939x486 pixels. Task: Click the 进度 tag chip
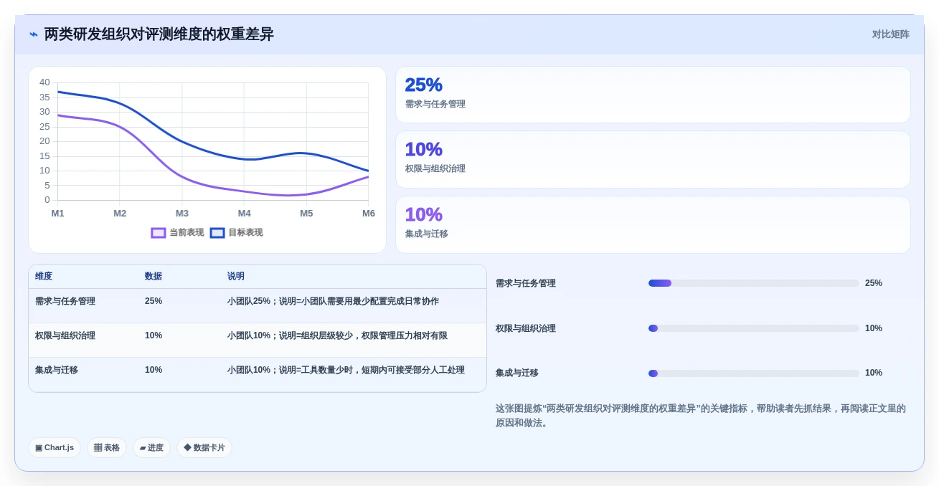151,448
